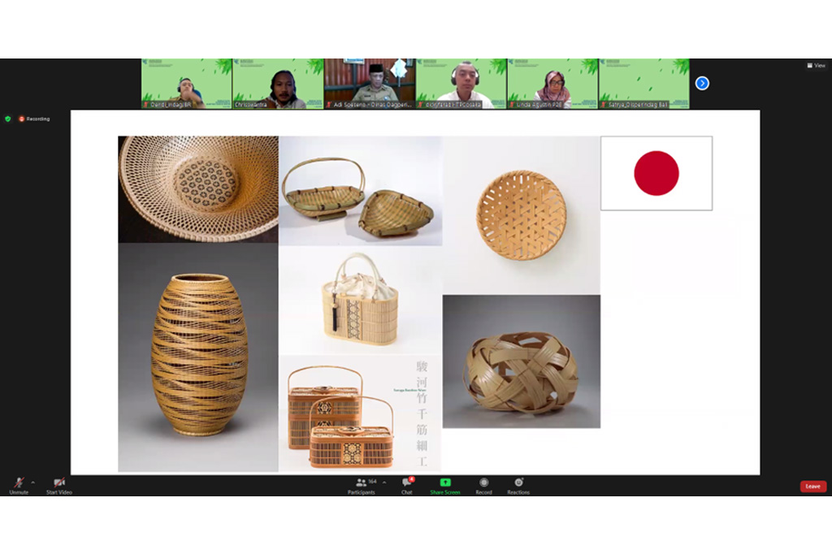Open the Chat panel
The height and width of the screenshot is (554, 832).
pyautogui.click(x=406, y=485)
